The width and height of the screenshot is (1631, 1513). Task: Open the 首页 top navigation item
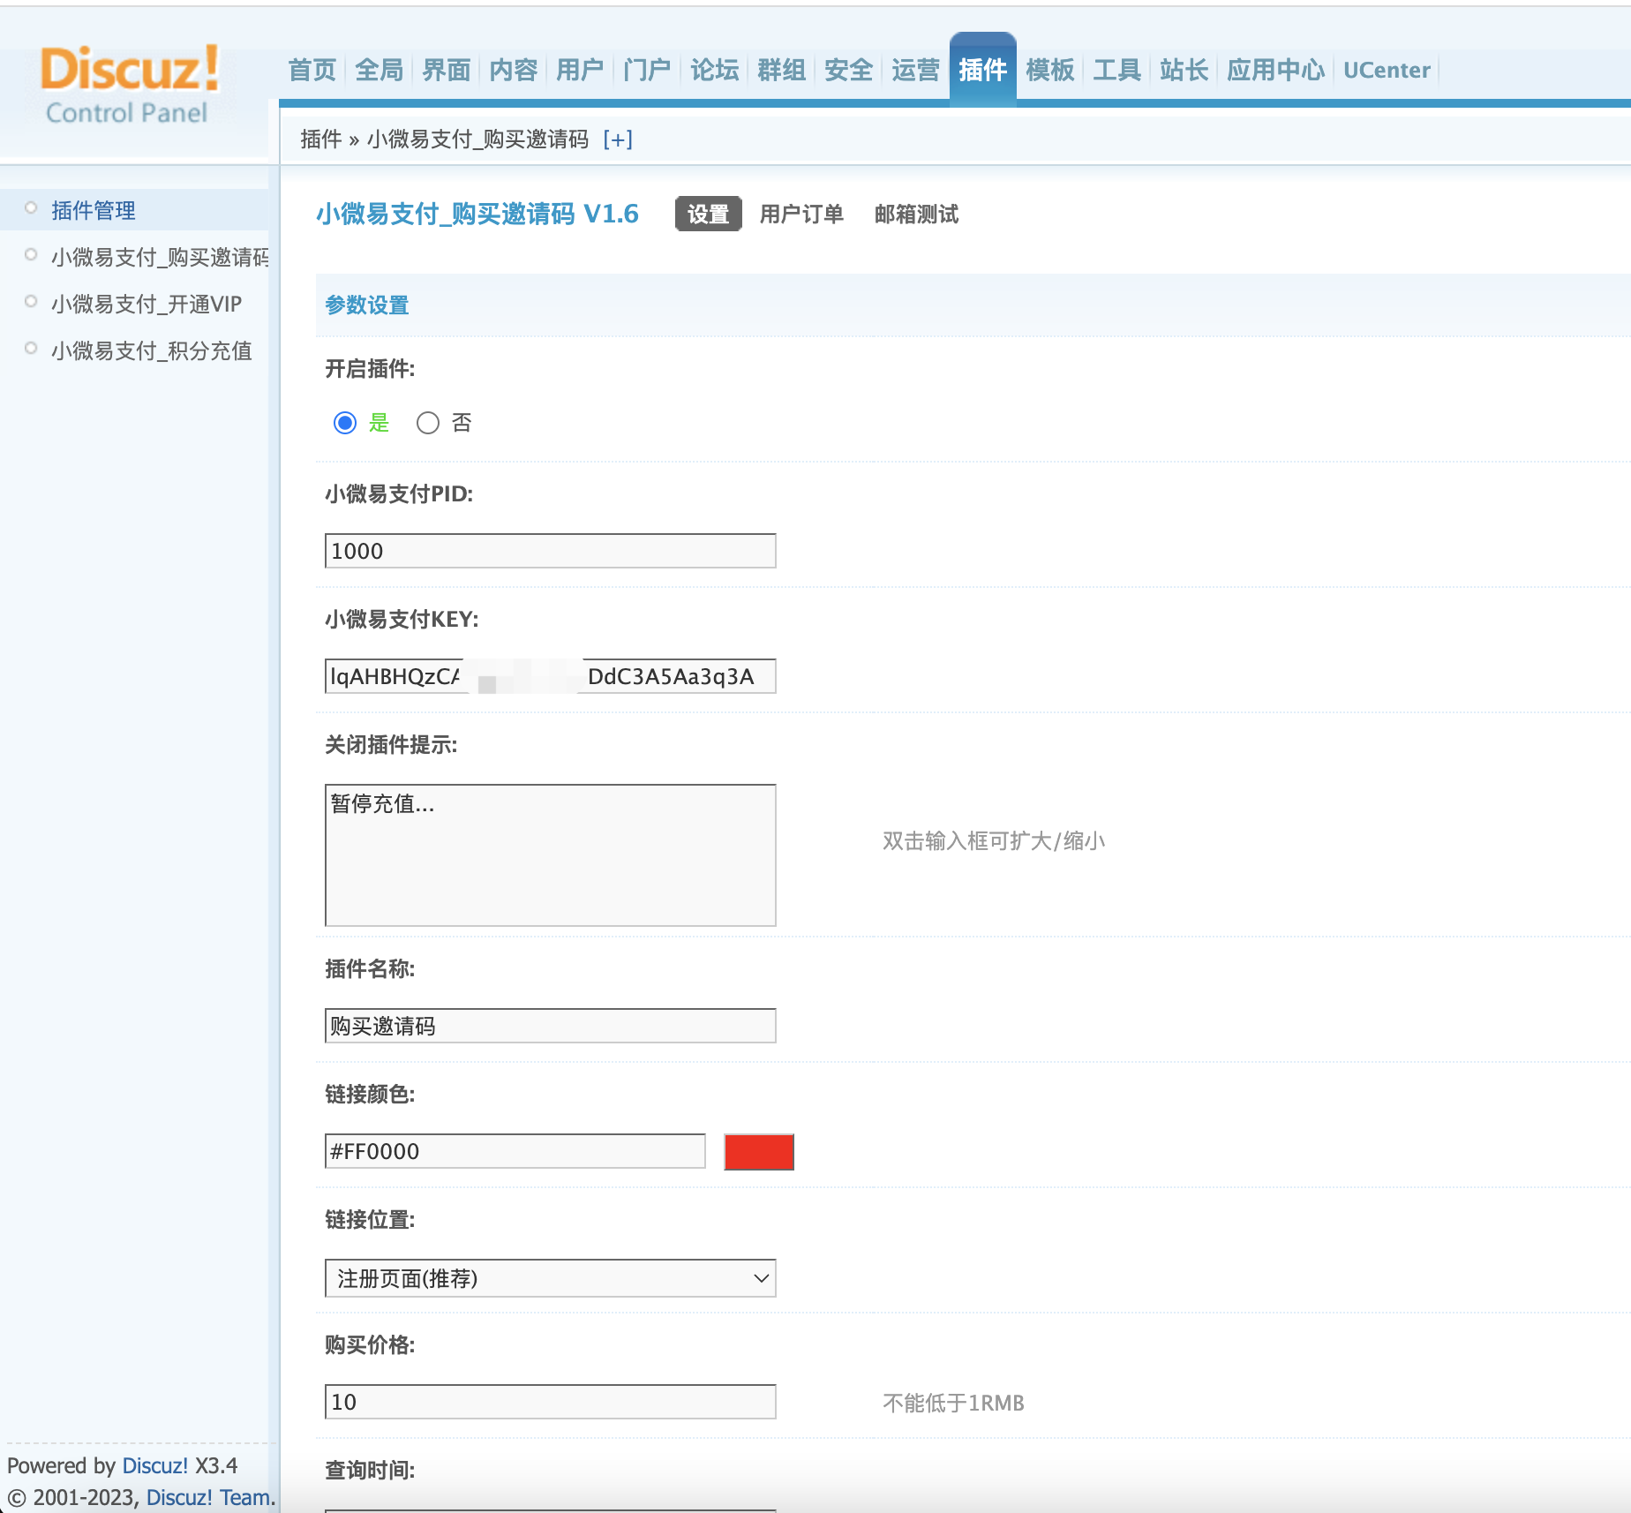pyautogui.click(x=312, y=70)
